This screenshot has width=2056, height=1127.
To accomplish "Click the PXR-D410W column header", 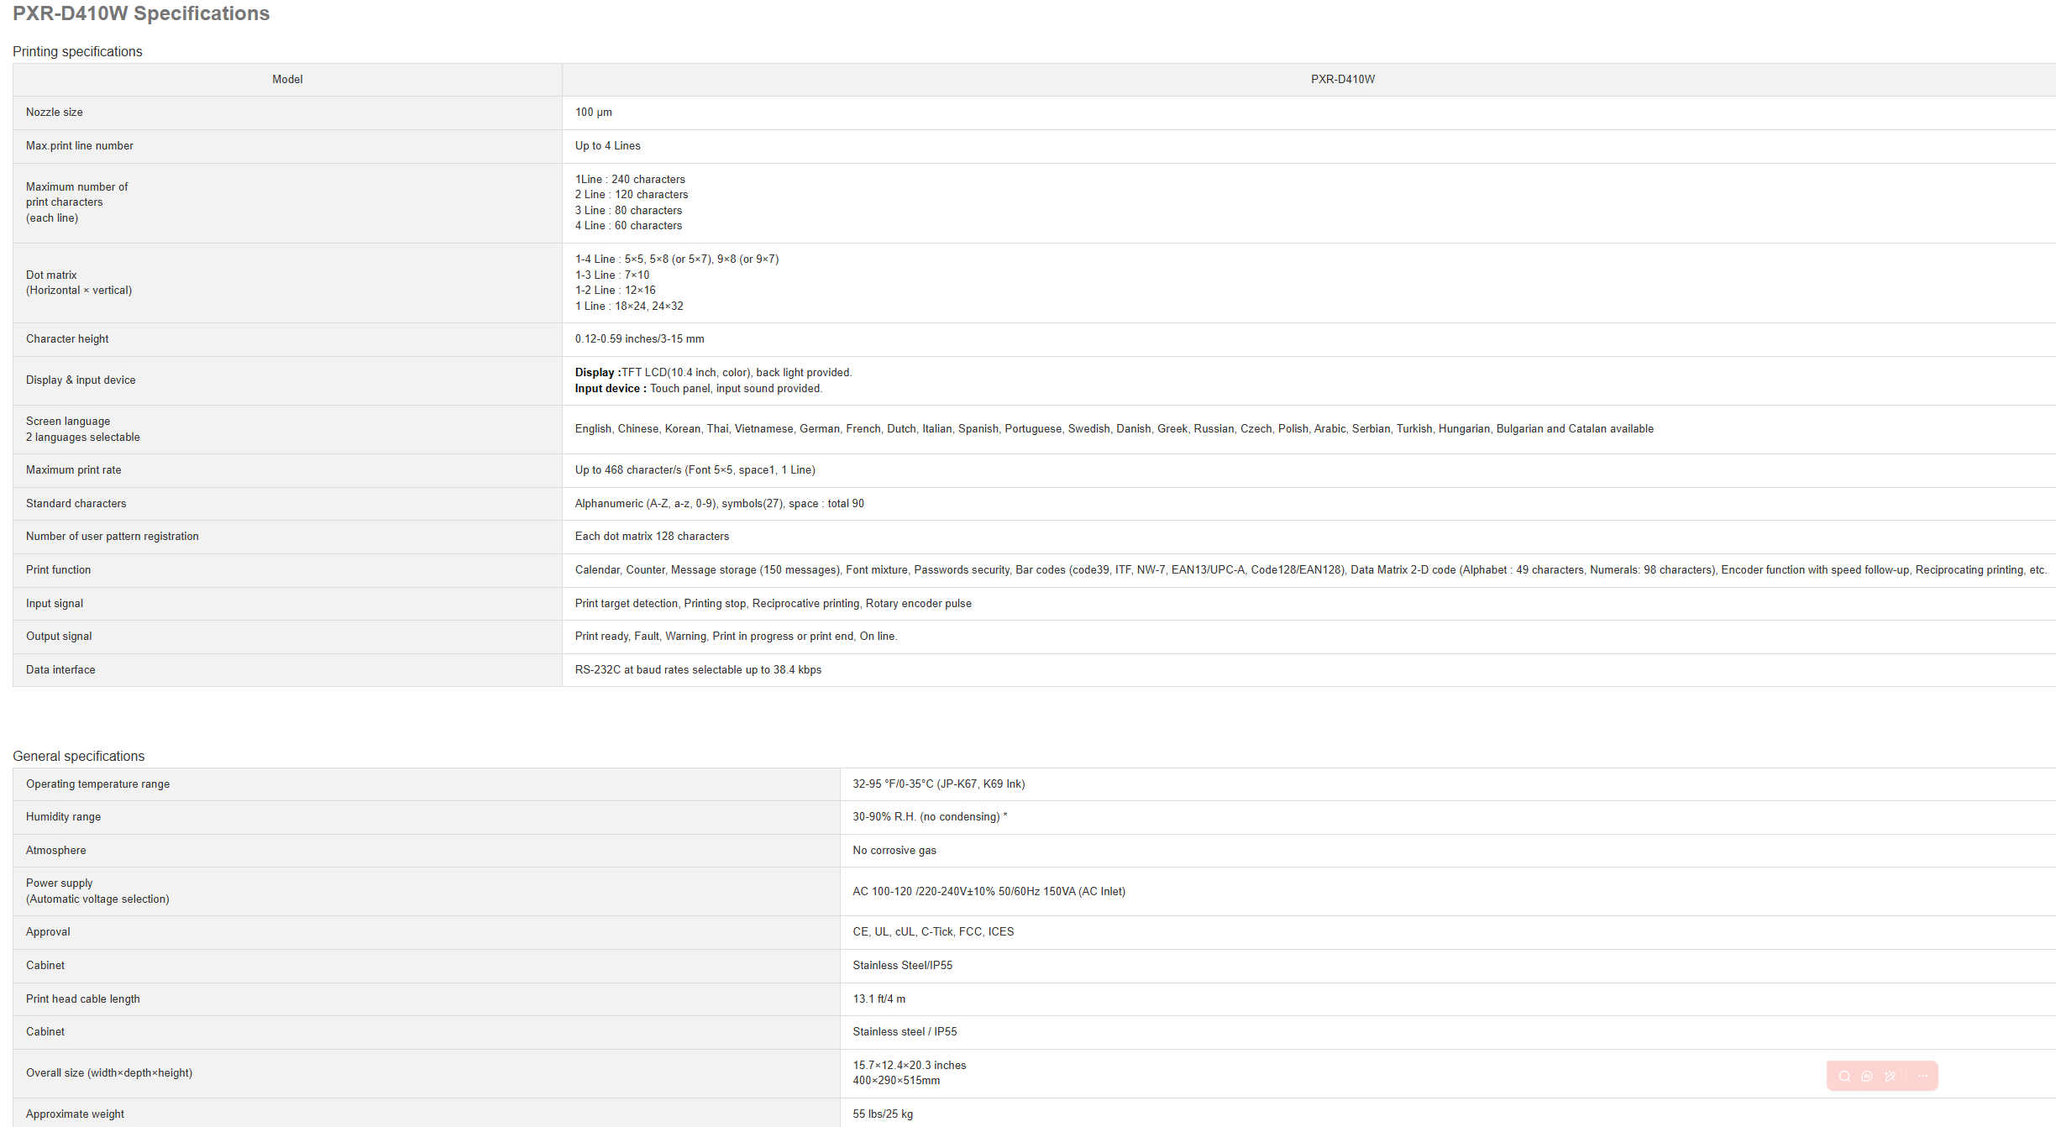I will [1342, 79].
